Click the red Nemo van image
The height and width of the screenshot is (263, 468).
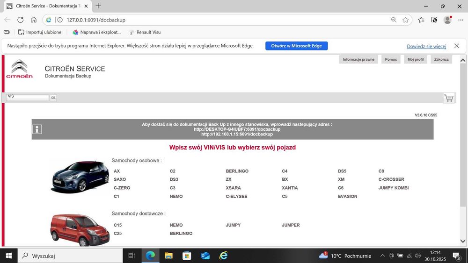[x=80, y=230]
